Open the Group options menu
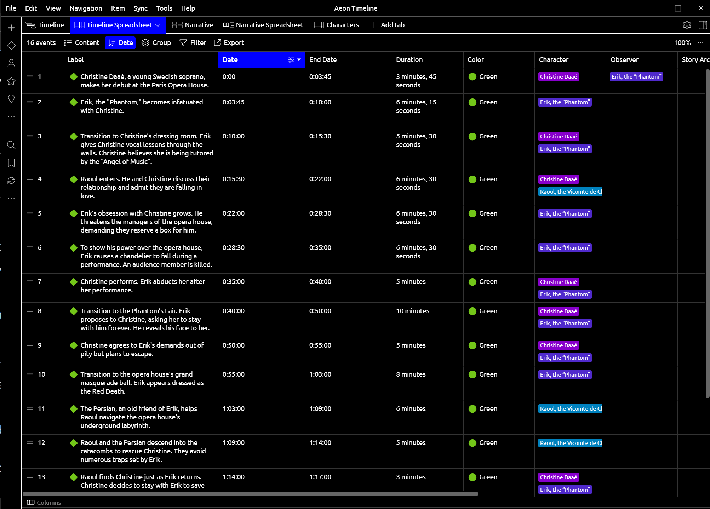 [x=156, y=43]
